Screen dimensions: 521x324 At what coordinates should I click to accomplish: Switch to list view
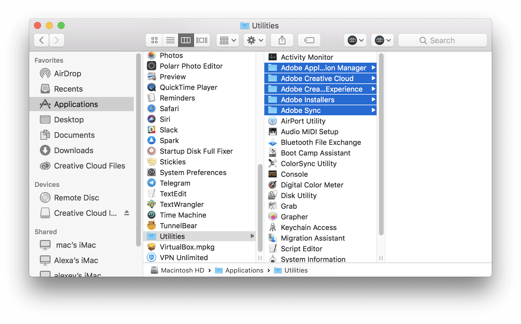[170, 40]
